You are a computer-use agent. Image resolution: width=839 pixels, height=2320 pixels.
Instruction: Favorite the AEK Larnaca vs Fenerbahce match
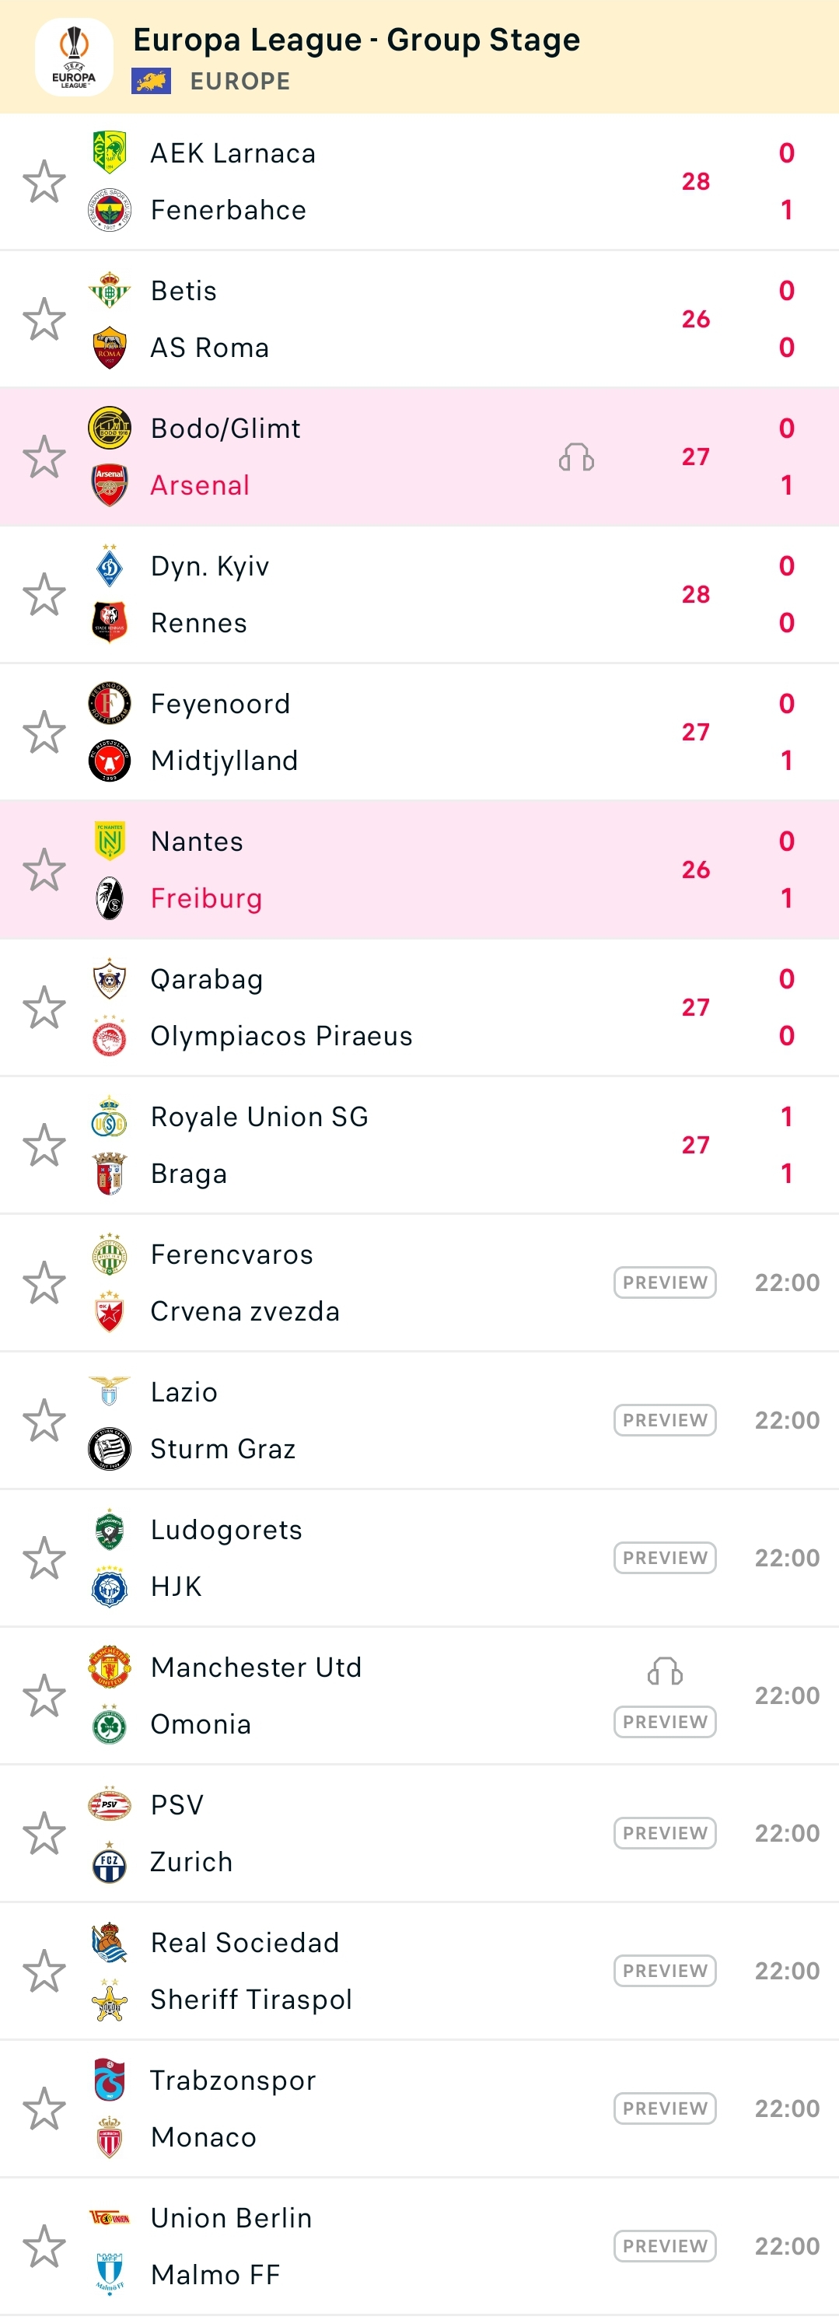click(44, 182)
